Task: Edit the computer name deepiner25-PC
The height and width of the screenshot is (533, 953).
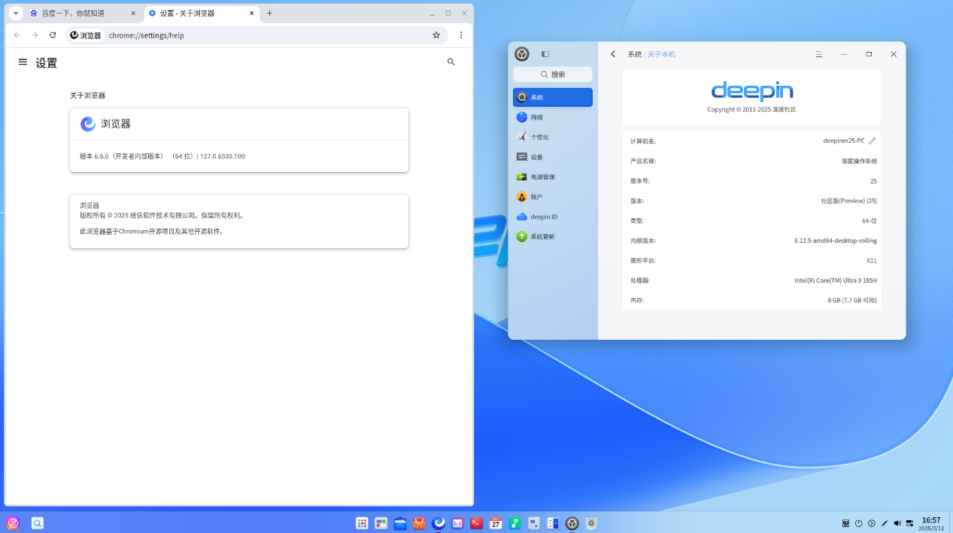Action: [873, 141]
